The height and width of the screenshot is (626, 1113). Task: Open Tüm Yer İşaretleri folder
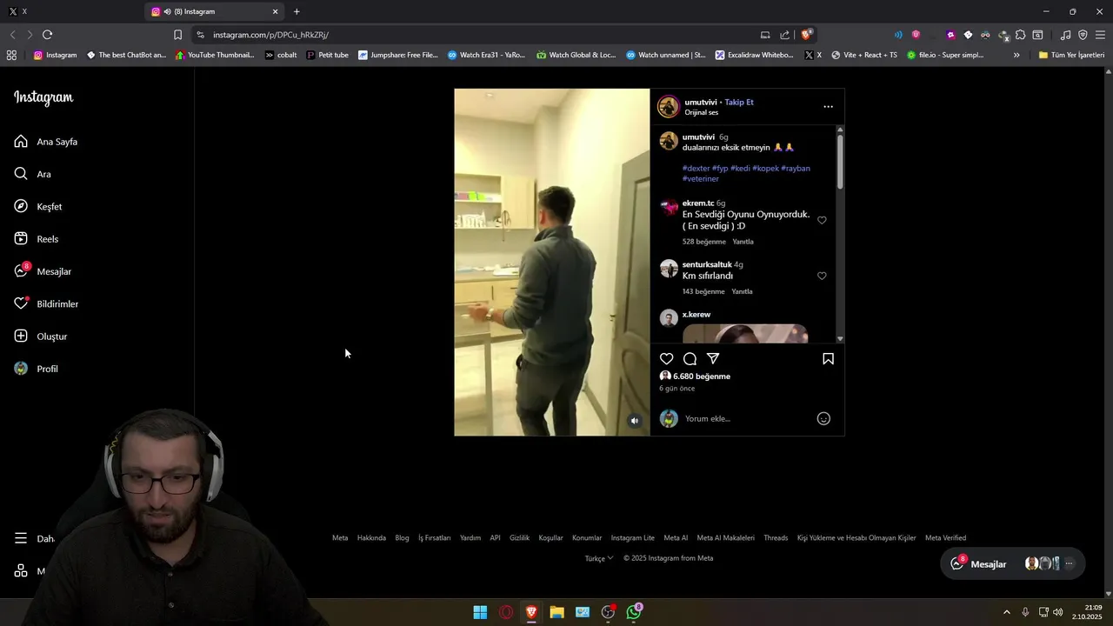pos(1071,55)
